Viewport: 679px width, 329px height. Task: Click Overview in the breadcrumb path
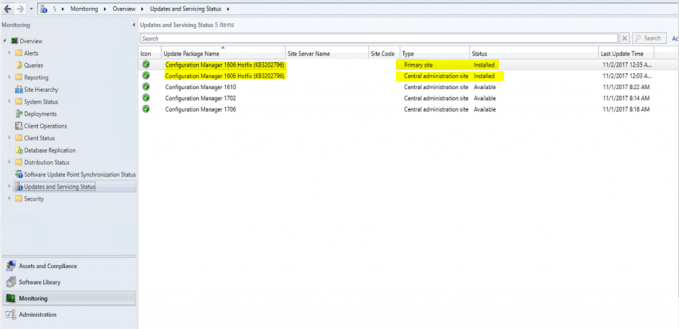(x=124, y=9)
